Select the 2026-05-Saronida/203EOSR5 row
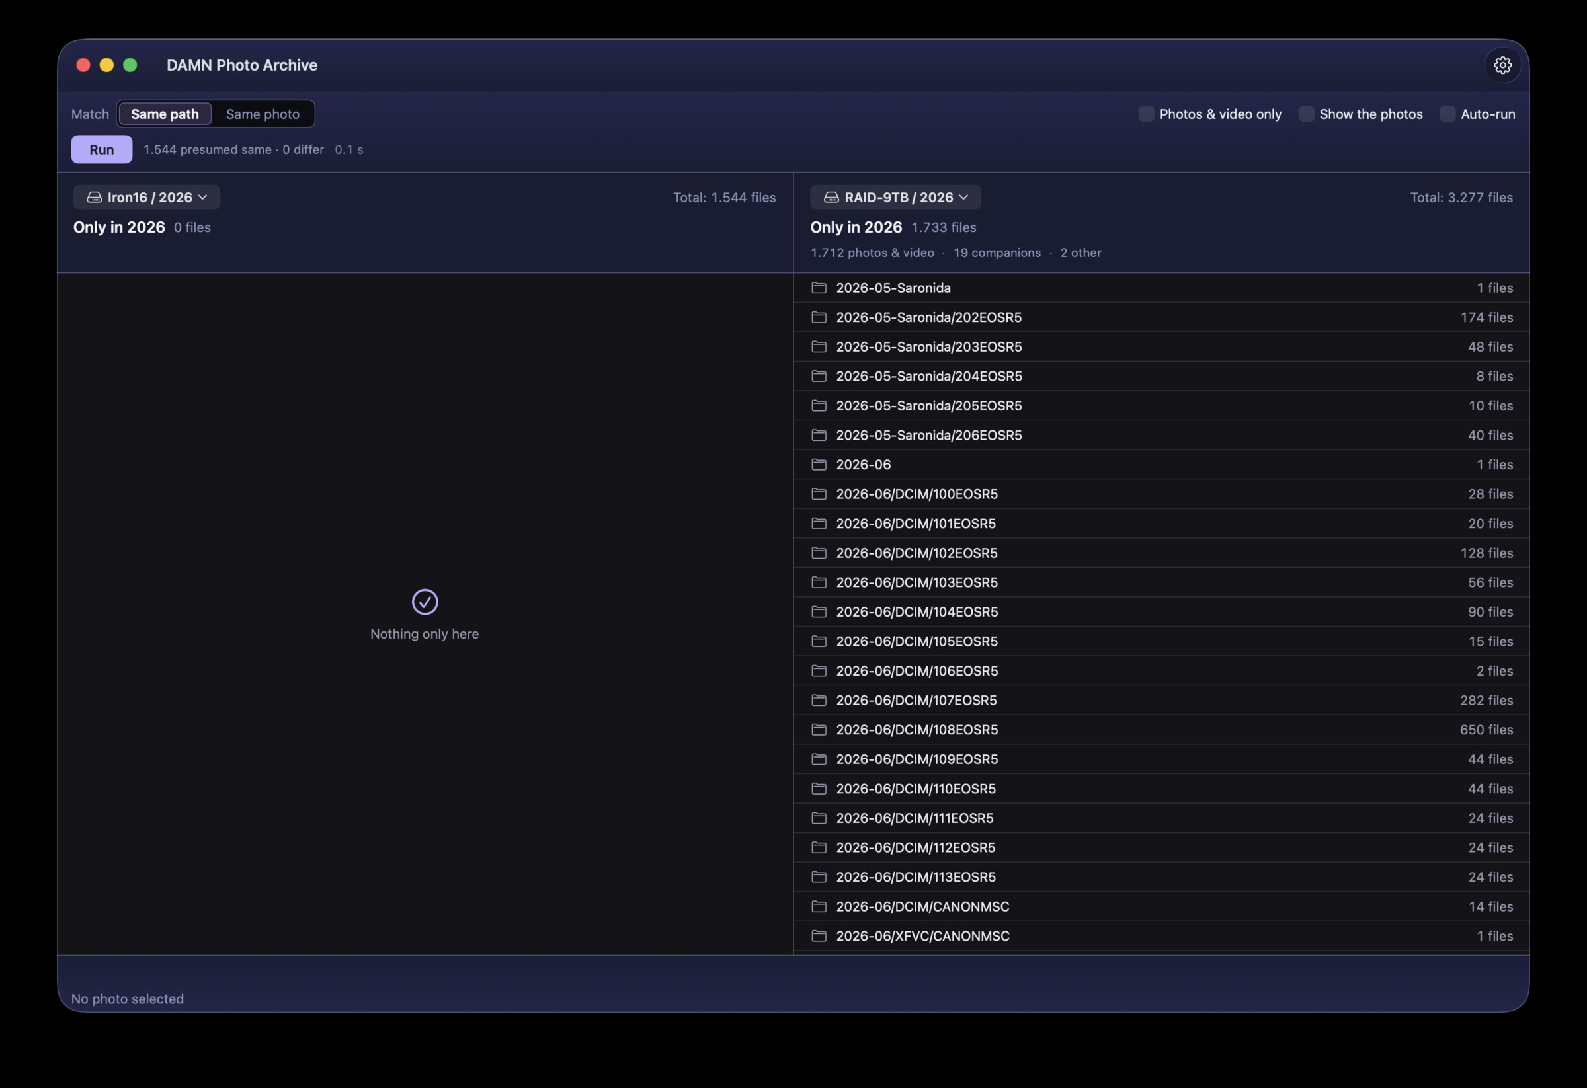 click(1161, 347)
